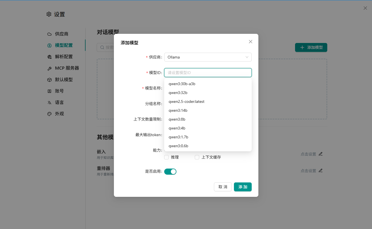Toggle the 是否启用 switch
The image size is (372, 229).
[170, 172]
